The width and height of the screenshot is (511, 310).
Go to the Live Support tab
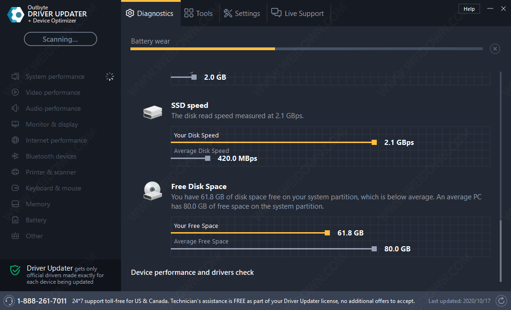click(x=298, y=13)
